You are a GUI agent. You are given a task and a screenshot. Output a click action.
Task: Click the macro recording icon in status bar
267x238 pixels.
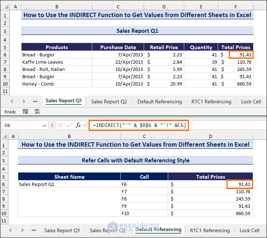(x=26, y=112)
